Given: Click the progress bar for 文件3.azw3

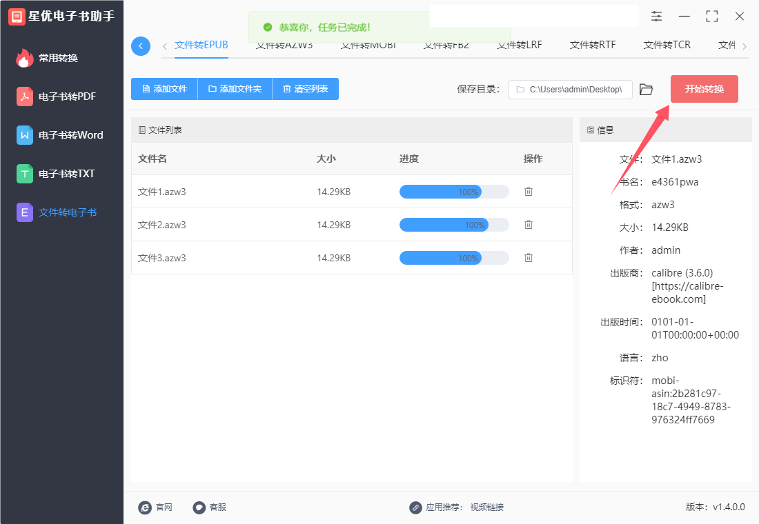Looking at the screenshot, I should (454, 258).
